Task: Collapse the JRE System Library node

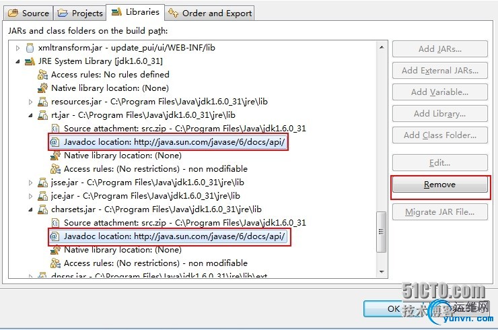Action: coord(17,61)
